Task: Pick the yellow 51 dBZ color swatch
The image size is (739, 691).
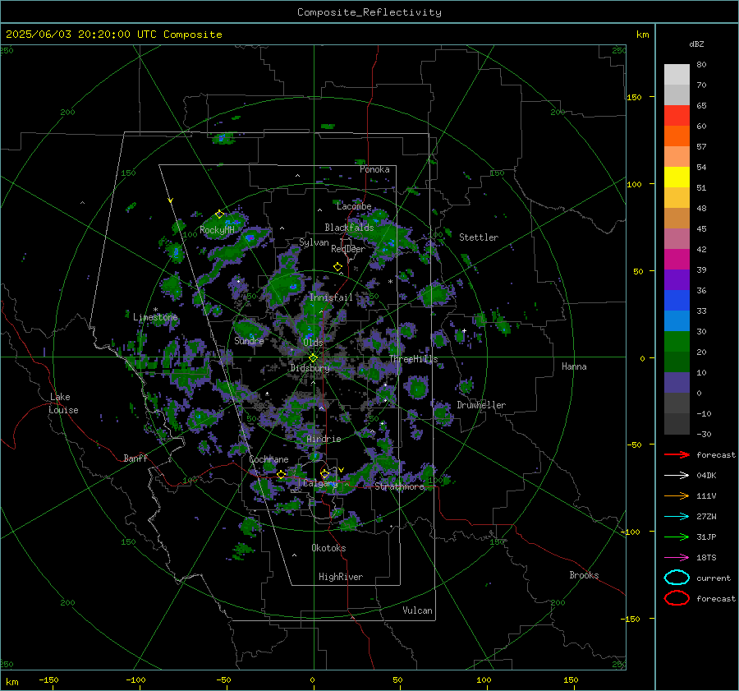Action: click(677, 177)
